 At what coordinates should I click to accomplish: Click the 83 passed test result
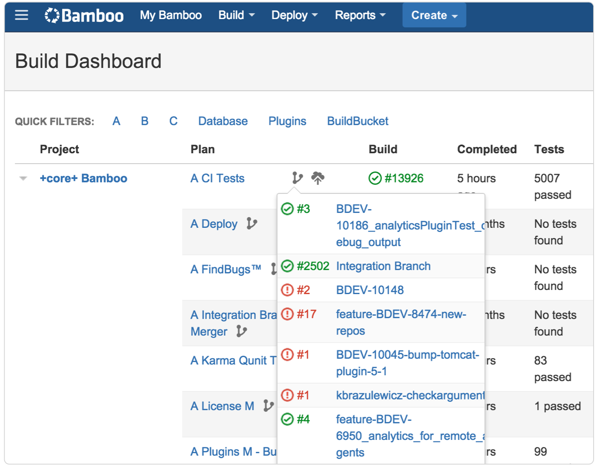click(553, 369)
